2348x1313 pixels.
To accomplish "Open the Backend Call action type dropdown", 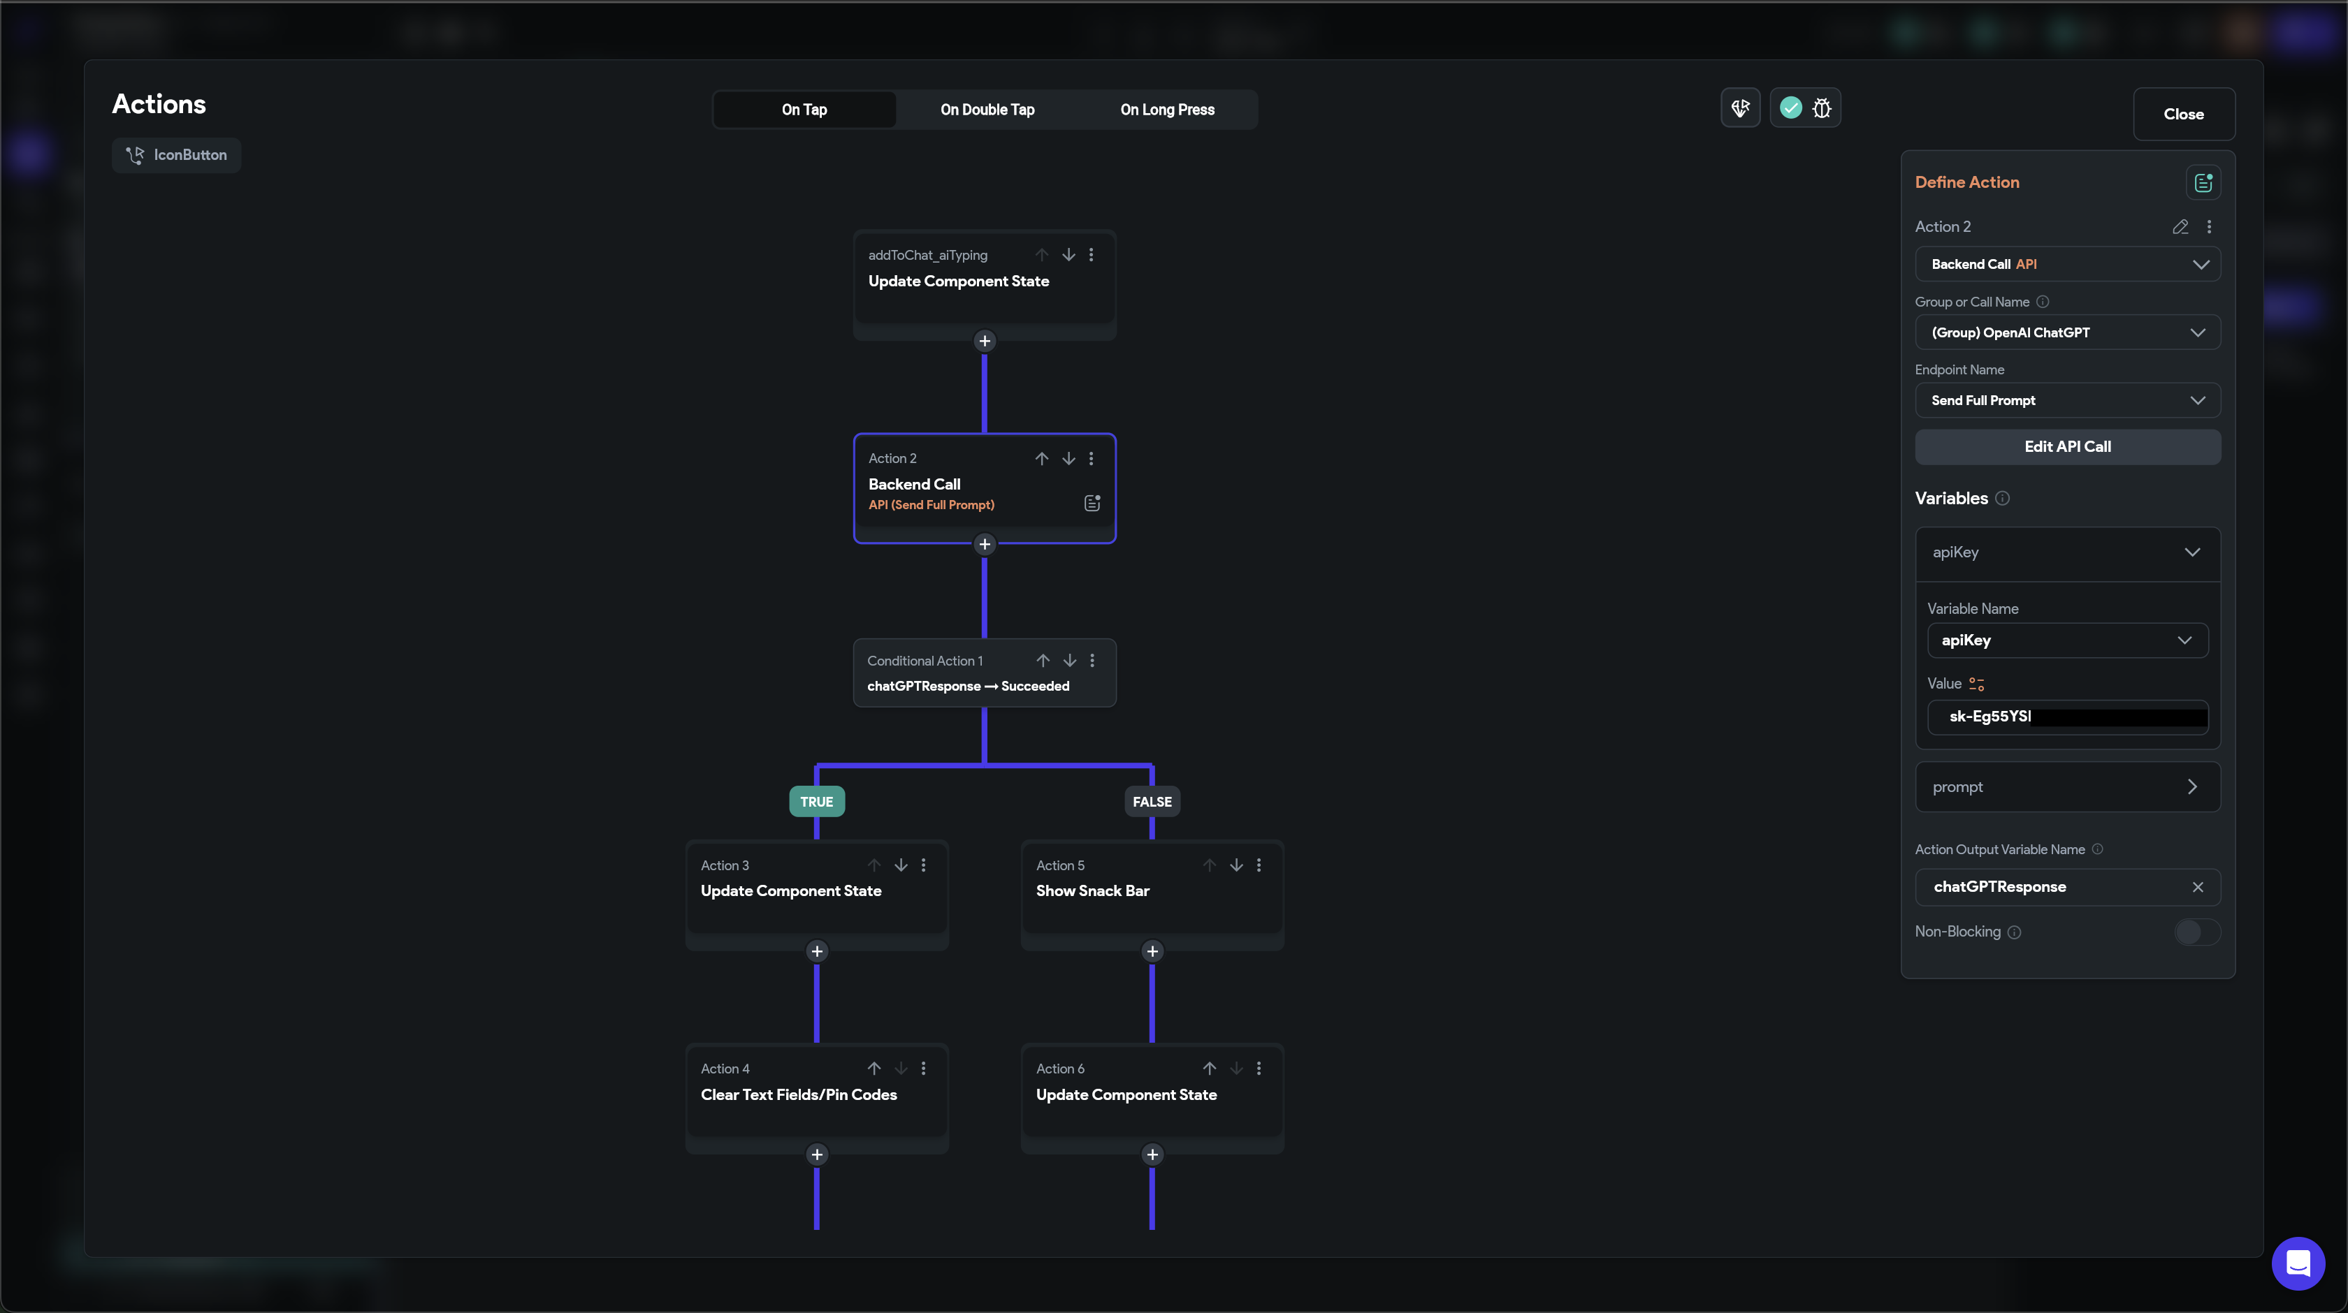I will click(x=2067, y=264).
